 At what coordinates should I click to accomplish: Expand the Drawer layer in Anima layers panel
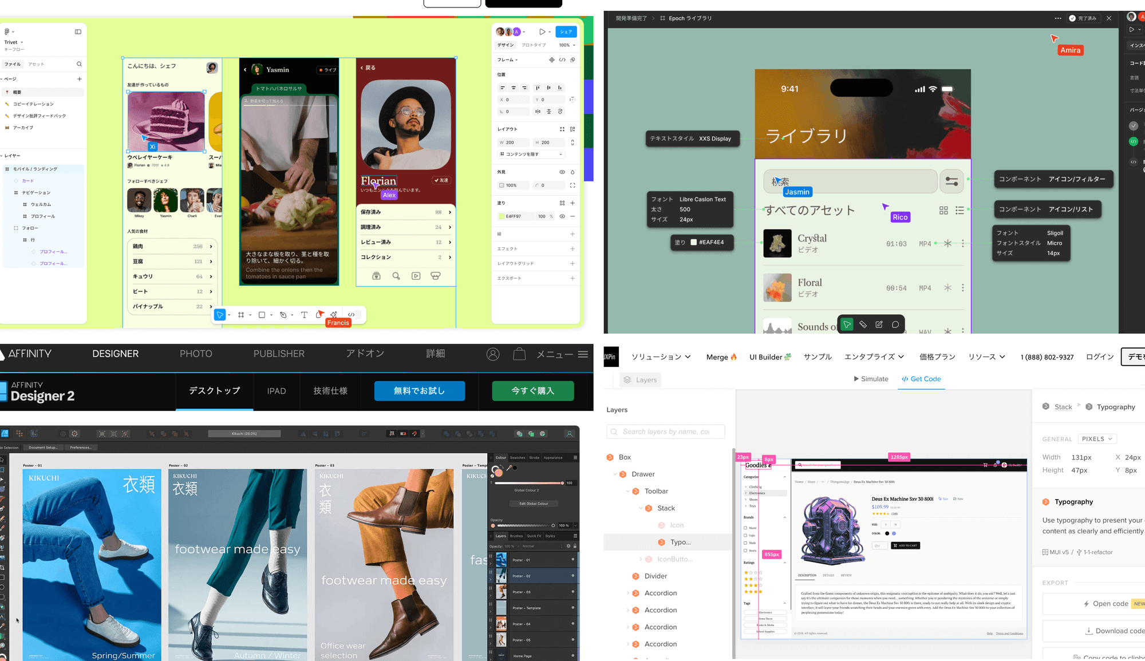(615, 474)
